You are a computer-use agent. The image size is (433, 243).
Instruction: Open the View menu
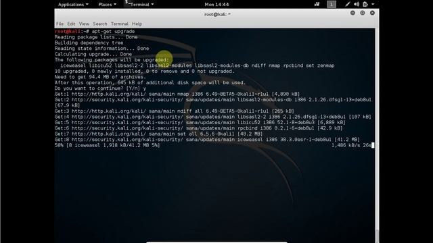(84, 24)
